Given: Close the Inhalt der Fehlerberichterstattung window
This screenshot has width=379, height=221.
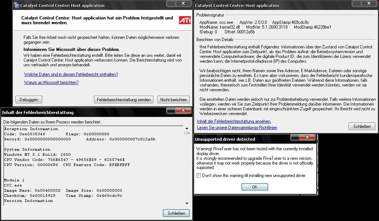Looking at the screenshot, I should pos(183,110).
